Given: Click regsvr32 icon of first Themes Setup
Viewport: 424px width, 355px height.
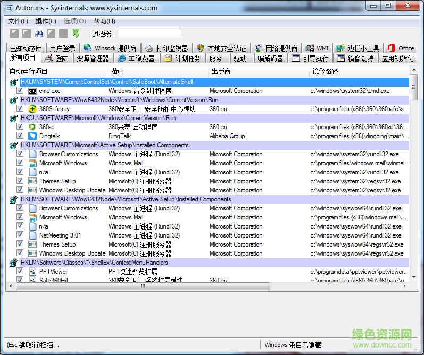Looking at the screenshot, I should (x=32, y=181).
